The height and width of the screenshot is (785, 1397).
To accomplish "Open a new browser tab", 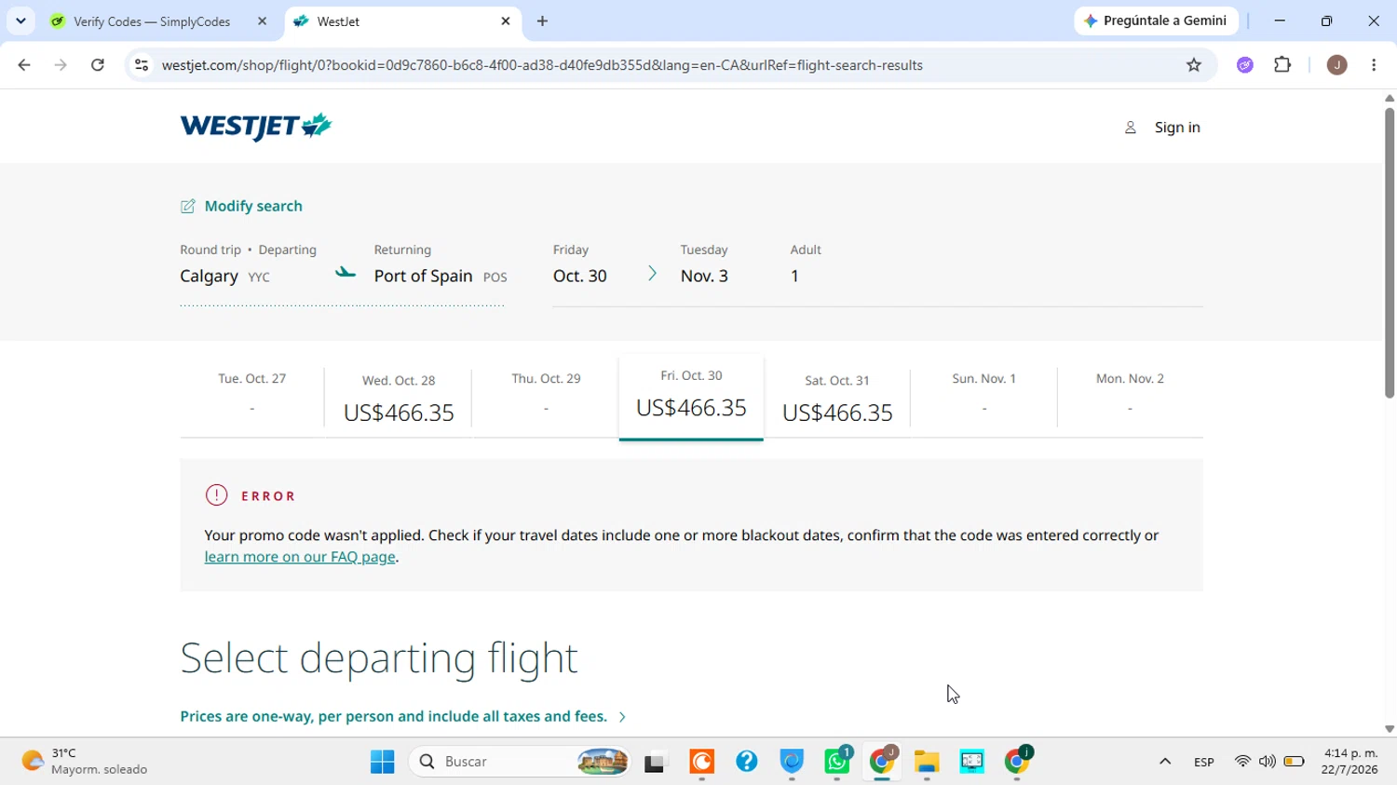I will (x=543, y=20).
